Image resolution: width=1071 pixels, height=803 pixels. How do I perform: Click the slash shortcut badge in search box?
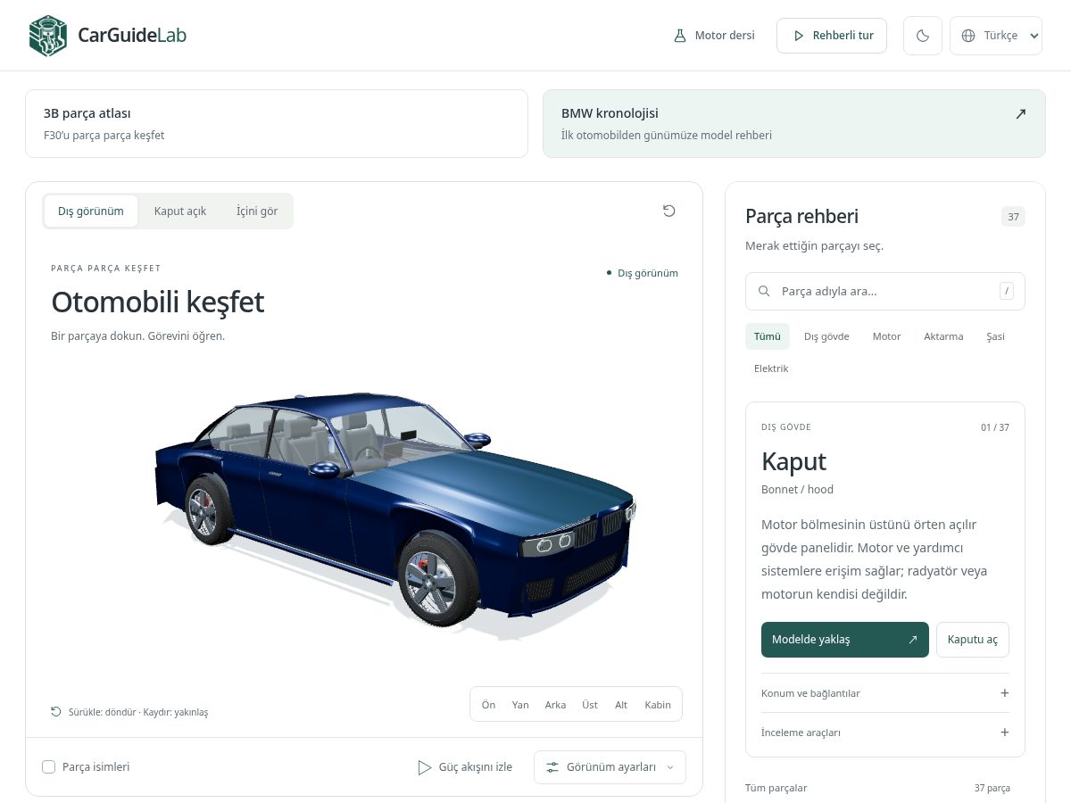click(x=1007, y=291)
